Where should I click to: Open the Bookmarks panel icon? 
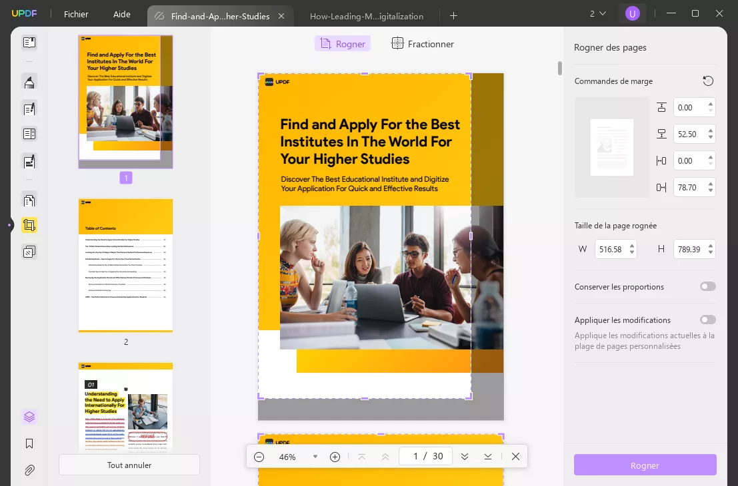[x=29, y=443]
